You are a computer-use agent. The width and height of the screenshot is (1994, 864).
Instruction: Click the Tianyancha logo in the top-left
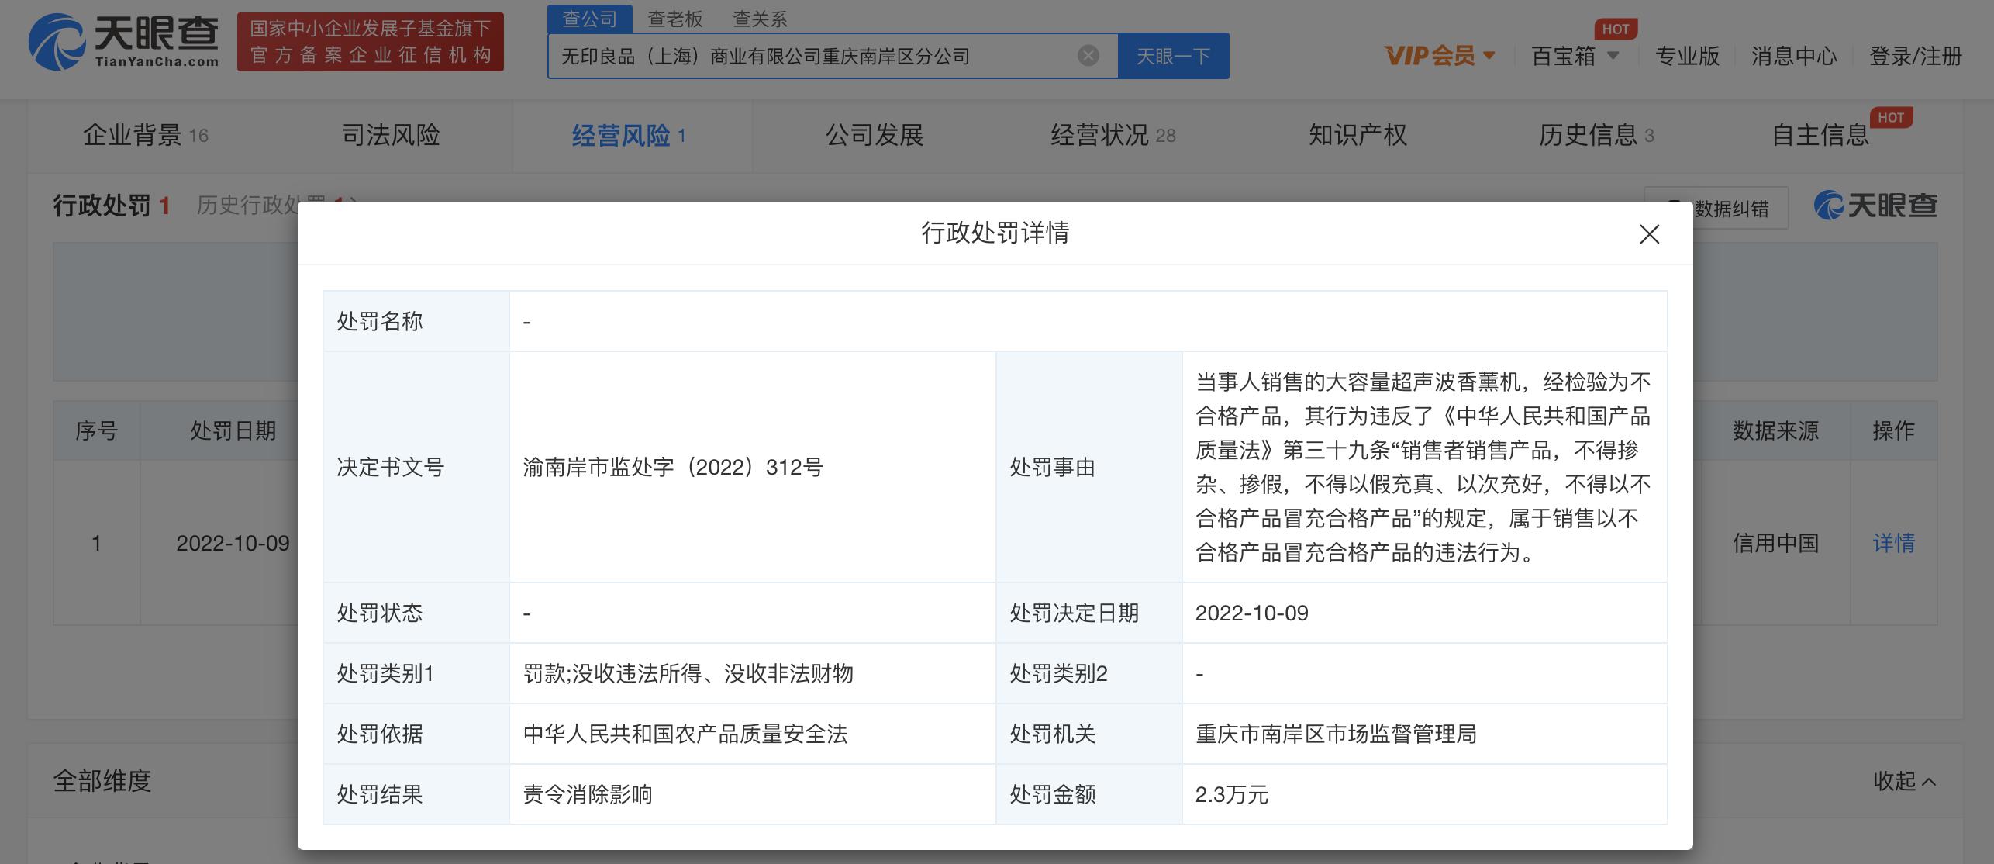tap(124, 48)
